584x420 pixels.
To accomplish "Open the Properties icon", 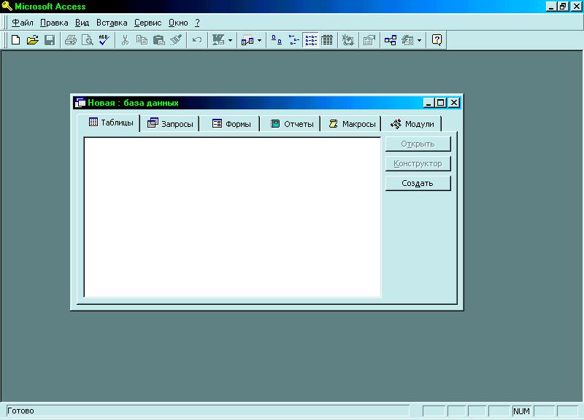I will (x=369, y=40).
